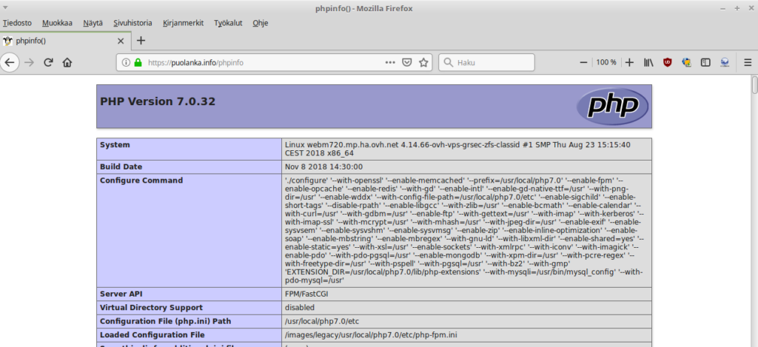Click the 'Server API' row label
The image size is (758, 347).
[121, 294]
